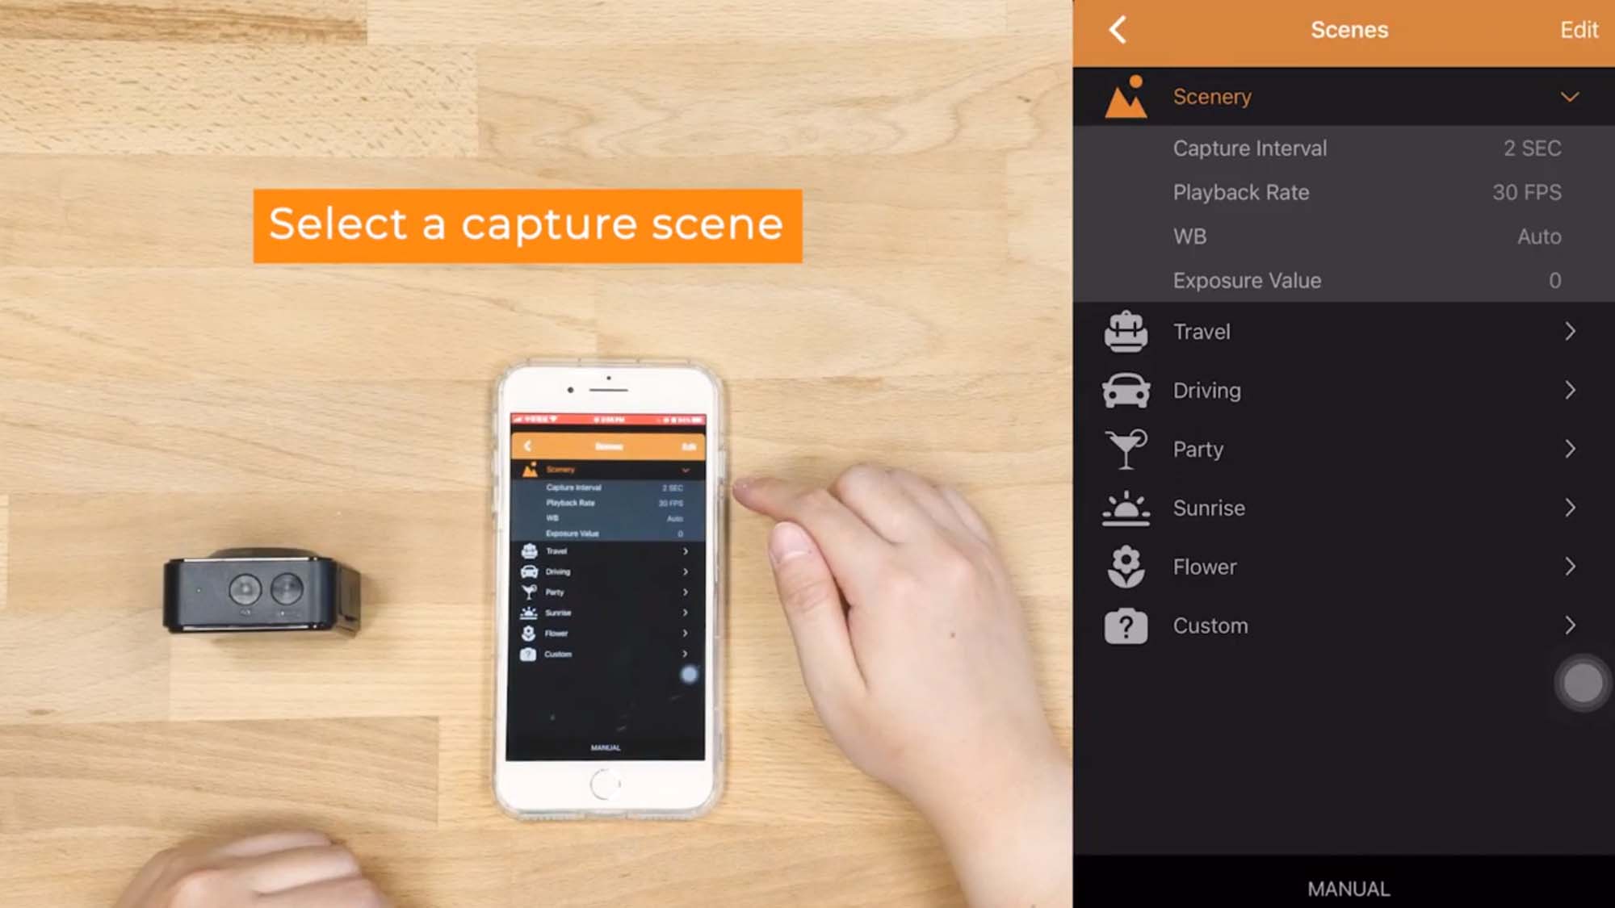Select the Scenery scene icon
1615x908 pixels.
pyautogui.click(x=1129, y=95)
